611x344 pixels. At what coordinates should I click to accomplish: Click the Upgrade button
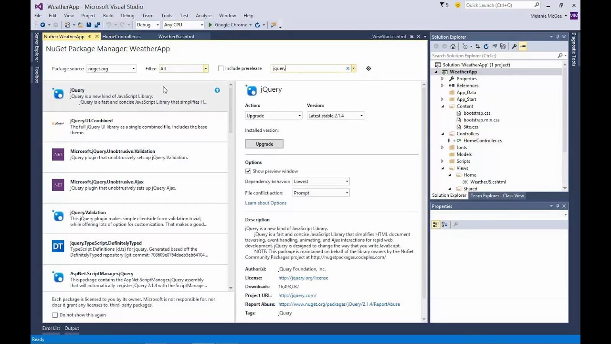(264, 144)
